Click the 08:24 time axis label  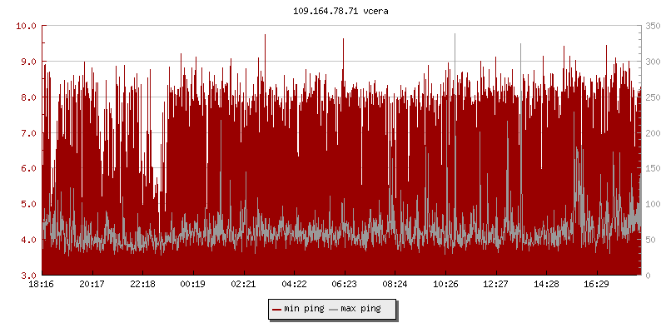click(395, 285)
